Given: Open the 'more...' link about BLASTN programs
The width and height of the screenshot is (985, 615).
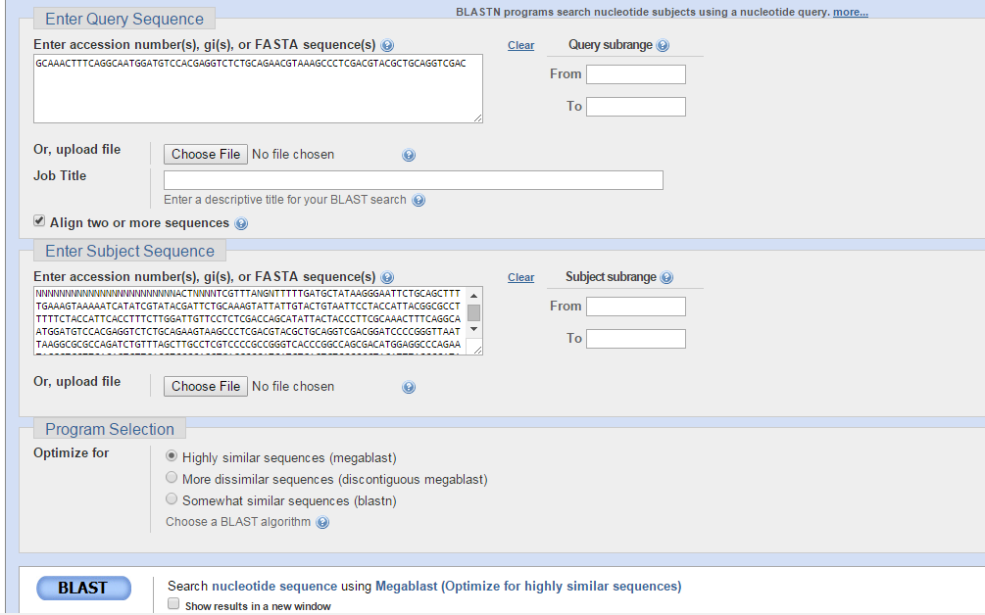Looking at the screenshot, I should click(x=850, y=12).
